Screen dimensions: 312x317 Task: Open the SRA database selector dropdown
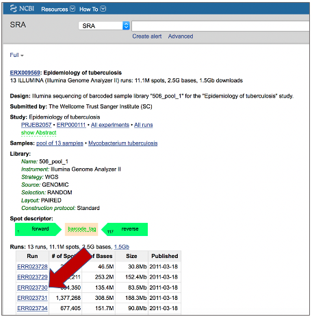click(x=104, y=25)
